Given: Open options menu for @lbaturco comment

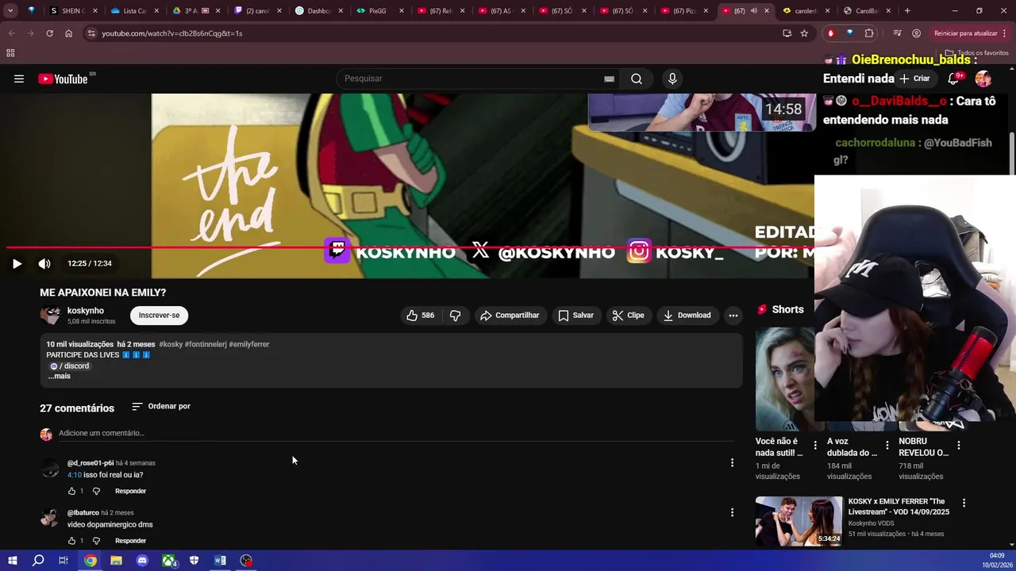Looking at the screenshot, I should coord(732,512).
